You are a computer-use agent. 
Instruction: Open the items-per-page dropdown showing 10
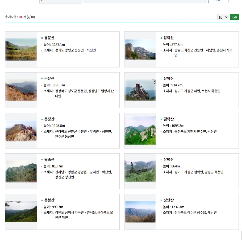[223, 17]
